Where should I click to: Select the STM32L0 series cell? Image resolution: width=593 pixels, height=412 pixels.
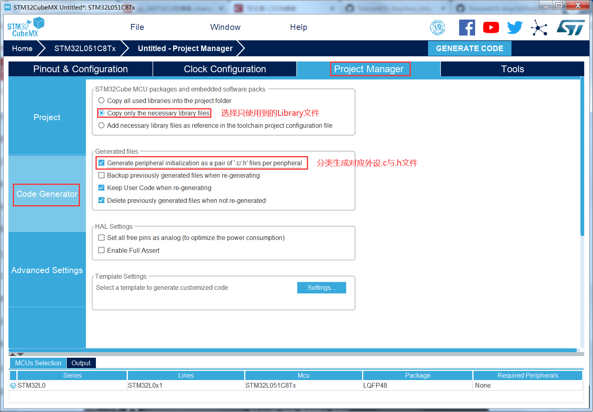72,386
